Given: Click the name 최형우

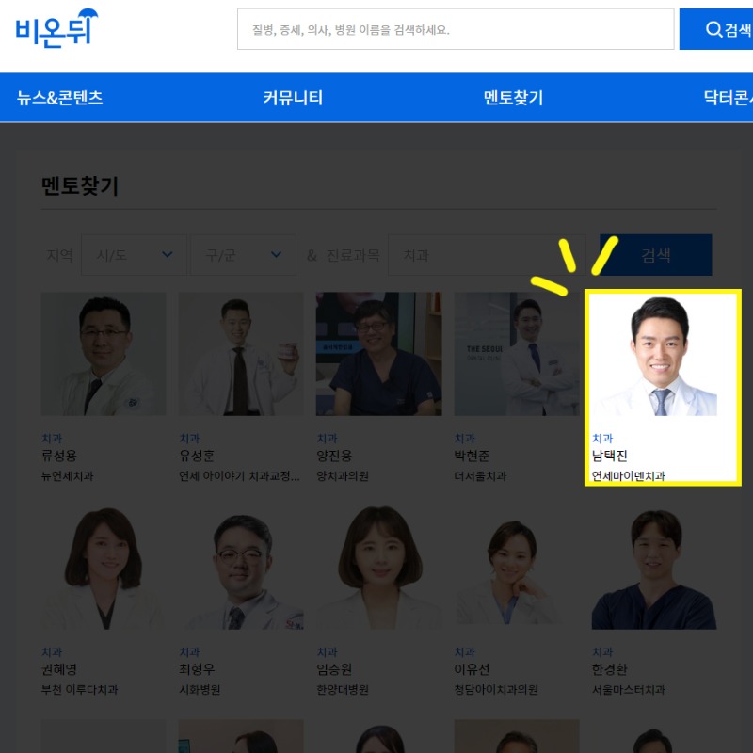Looking at the screenshot, I should coord(197,669).
